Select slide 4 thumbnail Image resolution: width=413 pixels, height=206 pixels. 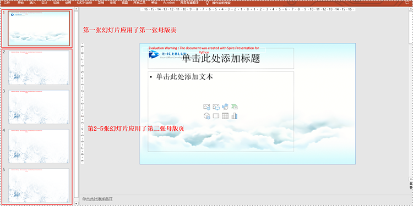point(39,146)
